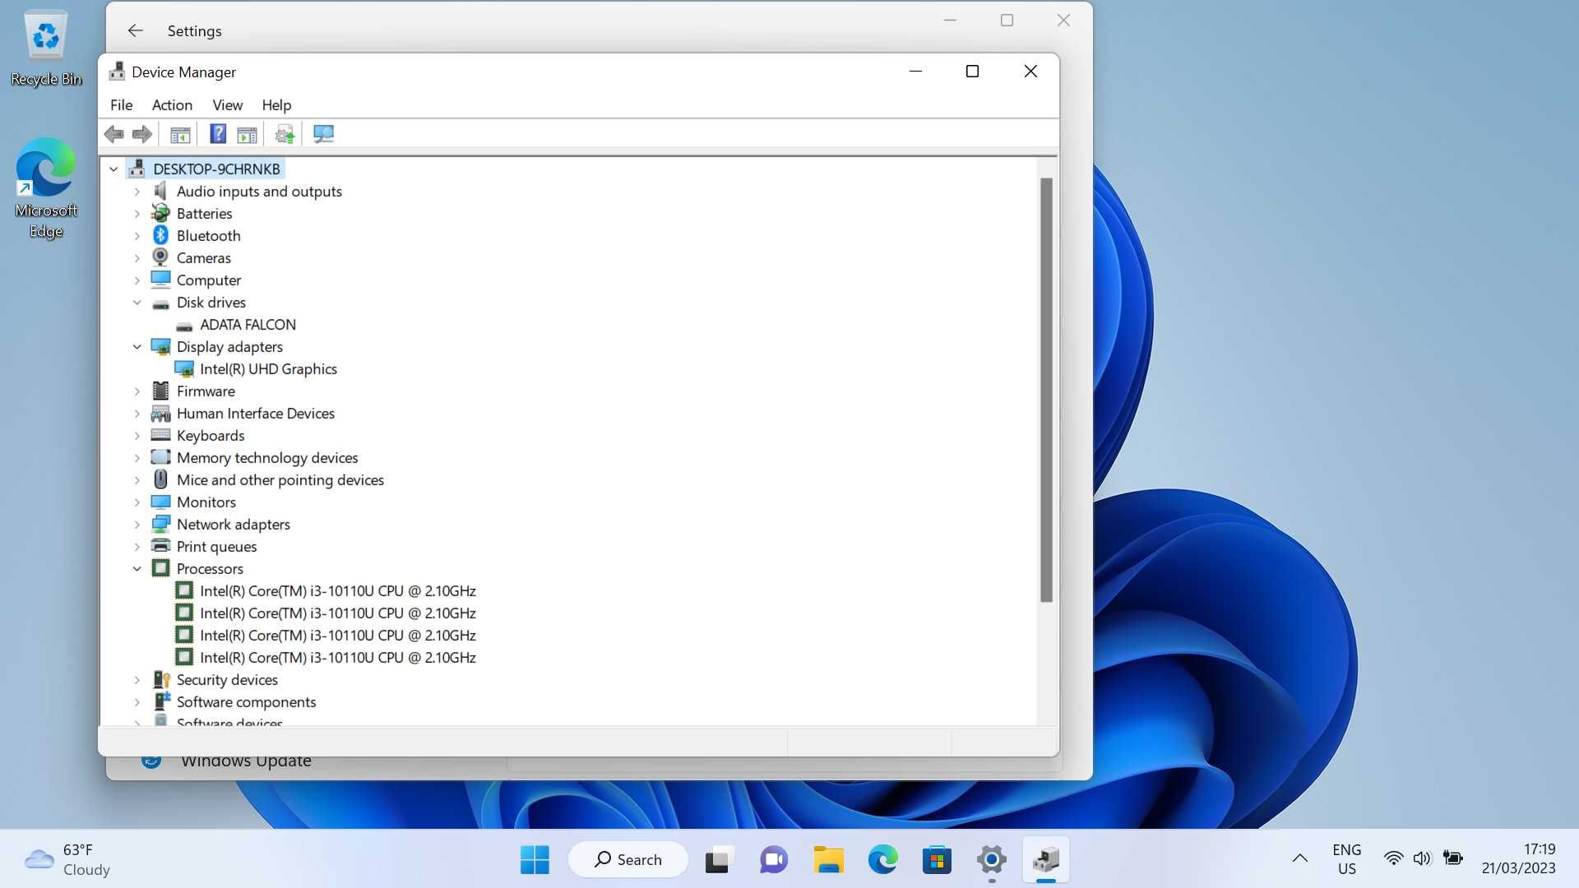Expand the Audio inputs and outputs category
Image resolution: width=1579 pixels, height=888 pixels.
(137, 191)
